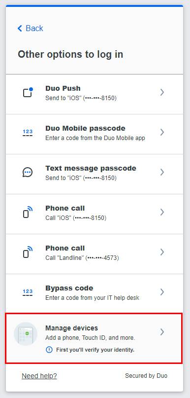Click the Bypass code 123 icon
The image size is (190, 398).
click(28, 292)
